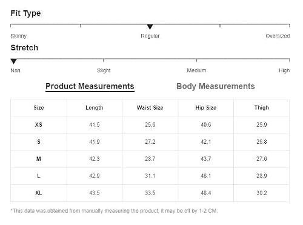Click the Medium stretch label
Image resolution: width=303 pixels, height=225 pixels.
click(x=196, y=70)
